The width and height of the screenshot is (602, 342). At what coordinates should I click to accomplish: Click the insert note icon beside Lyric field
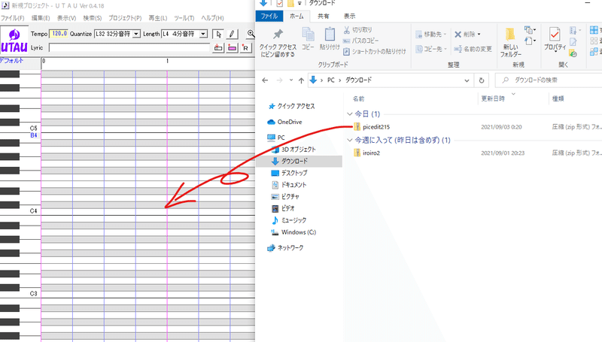click(218, 48)
